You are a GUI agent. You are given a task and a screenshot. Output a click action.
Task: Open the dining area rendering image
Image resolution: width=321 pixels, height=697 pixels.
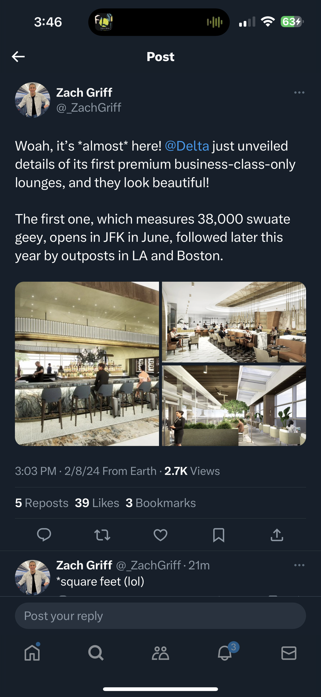[x=234, y=322]
